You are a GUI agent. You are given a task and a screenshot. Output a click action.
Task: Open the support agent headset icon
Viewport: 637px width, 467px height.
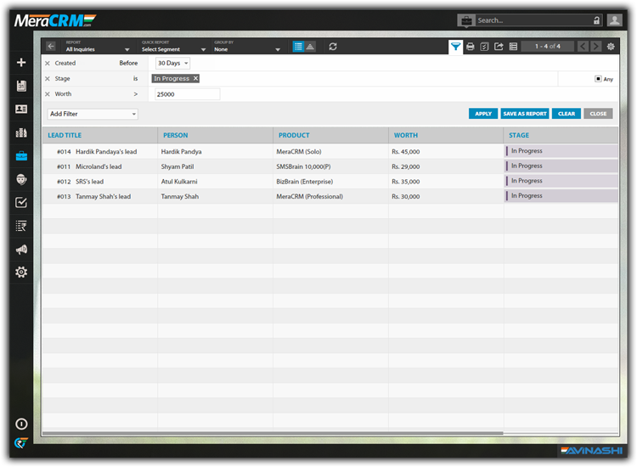[x=21, y=179]
